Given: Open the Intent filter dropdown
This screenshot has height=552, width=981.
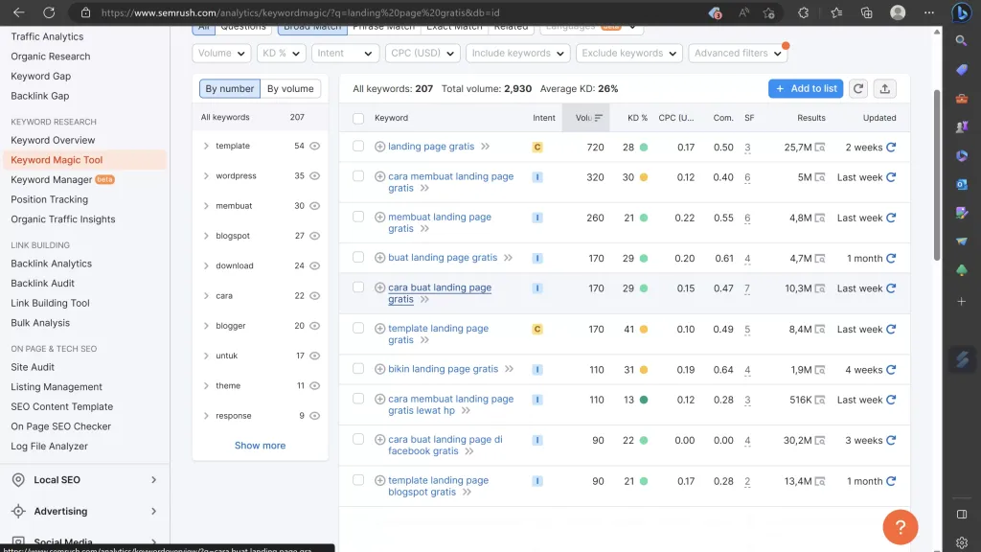Looking at the screenshot, I should point(345,54).
